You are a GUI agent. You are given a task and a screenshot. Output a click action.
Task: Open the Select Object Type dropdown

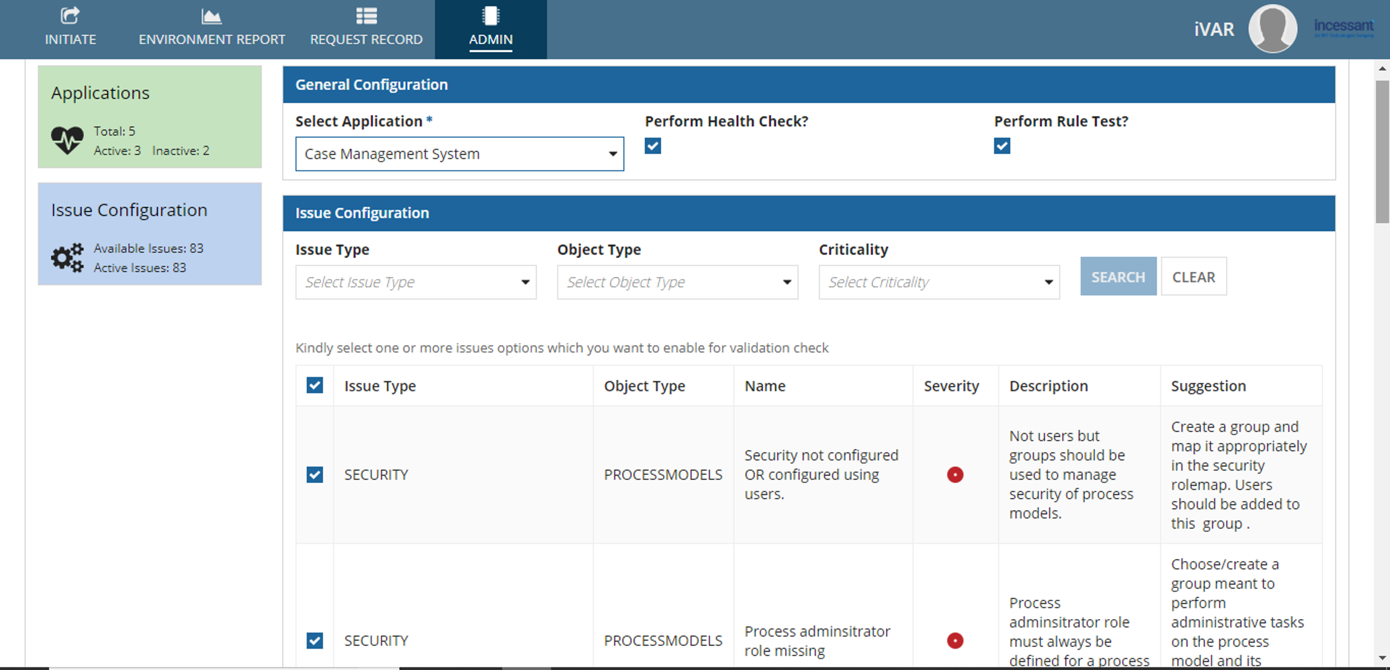click(x=677, y=282)
